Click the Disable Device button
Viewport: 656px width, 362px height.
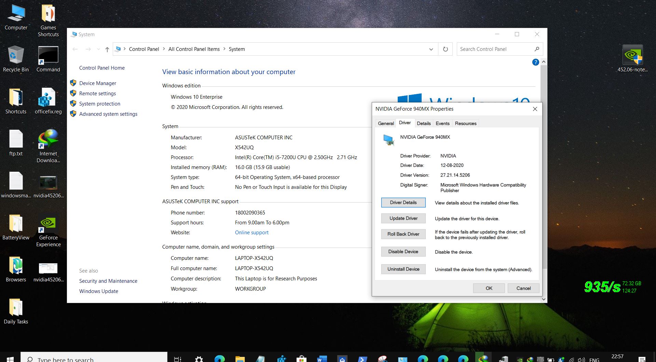point(404,252)
